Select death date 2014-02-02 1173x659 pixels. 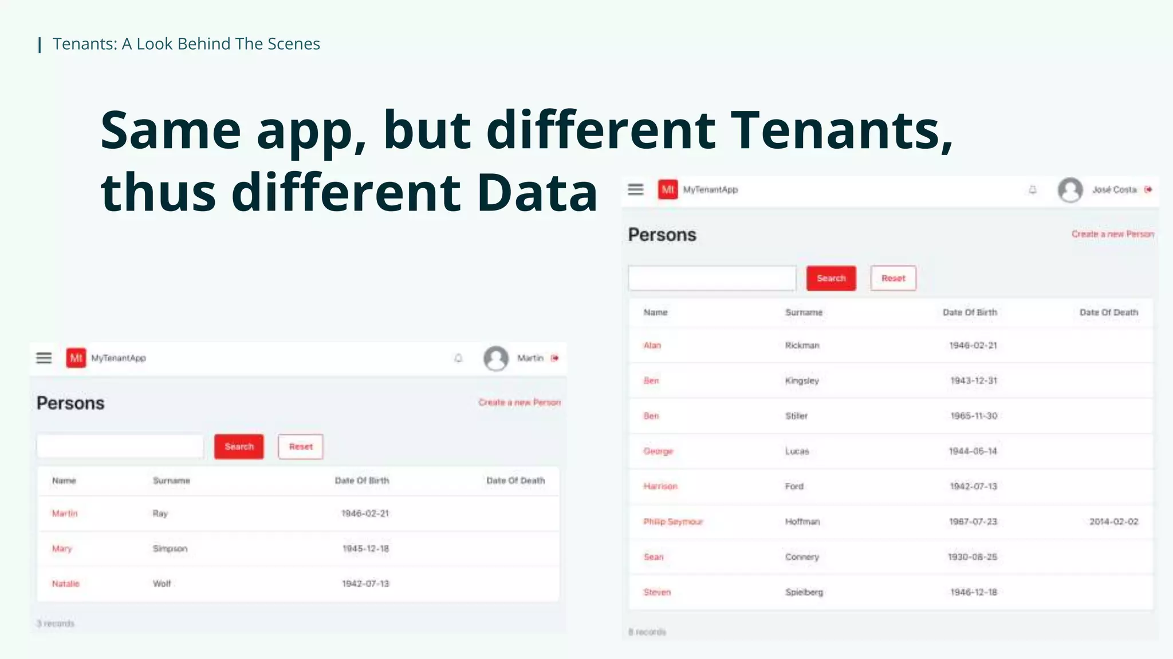[x=1114, y=522]
